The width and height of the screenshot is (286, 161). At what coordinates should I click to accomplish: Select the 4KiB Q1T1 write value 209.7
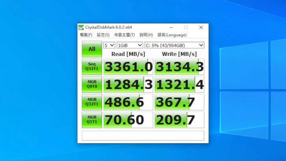pyautogui.click(x=179, y=120)
